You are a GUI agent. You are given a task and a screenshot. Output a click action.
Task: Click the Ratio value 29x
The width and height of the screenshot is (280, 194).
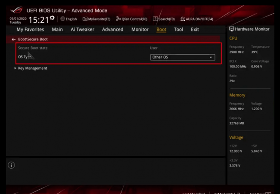[232, 81]
